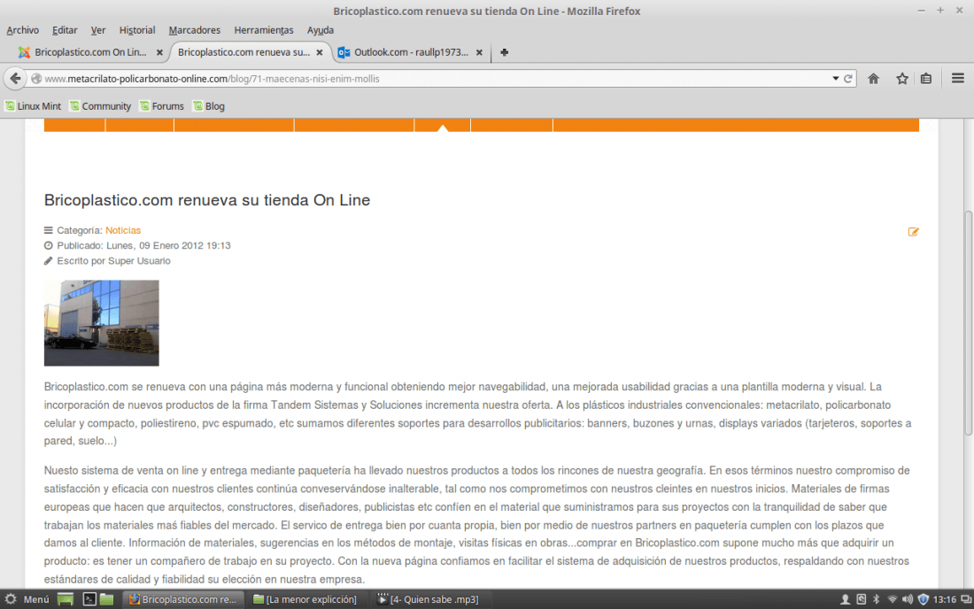Image resolution: width=974 pixels, height=609 pixels.
Task: Select the Bricoplastico.com renueva su... tab
Action: pyautogui.click(x=243, y=52)
